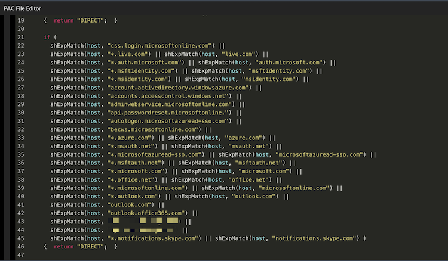Click "*.msftauth.net" string on line 36

click(x=136, y=163)
